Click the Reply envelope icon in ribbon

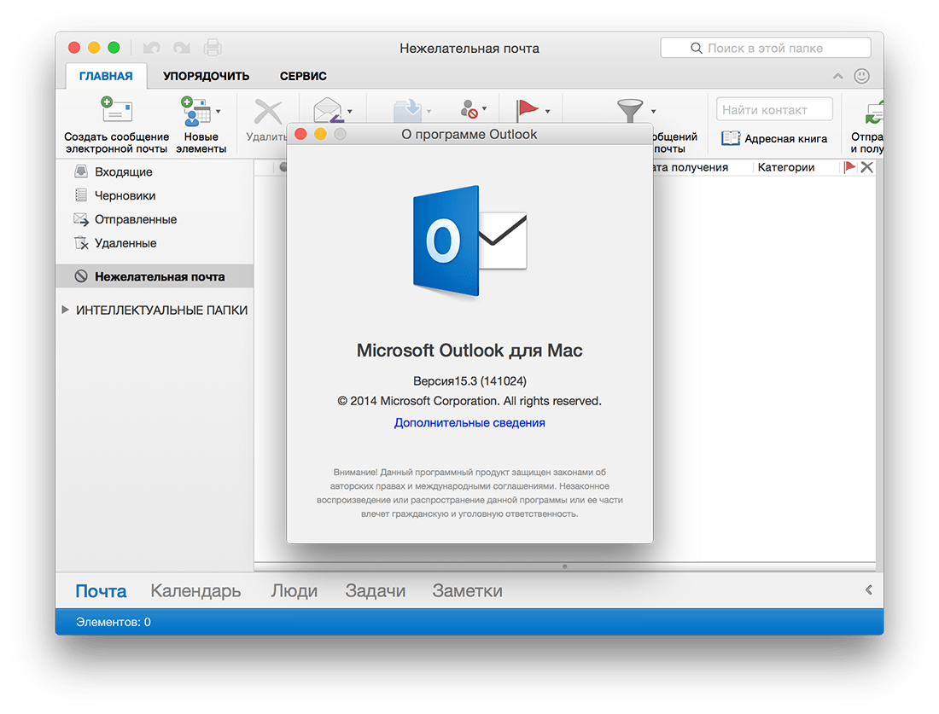coord(328,111)
